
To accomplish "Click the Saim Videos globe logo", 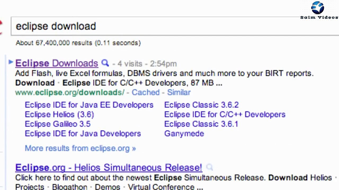I will (x=318, y=8).
